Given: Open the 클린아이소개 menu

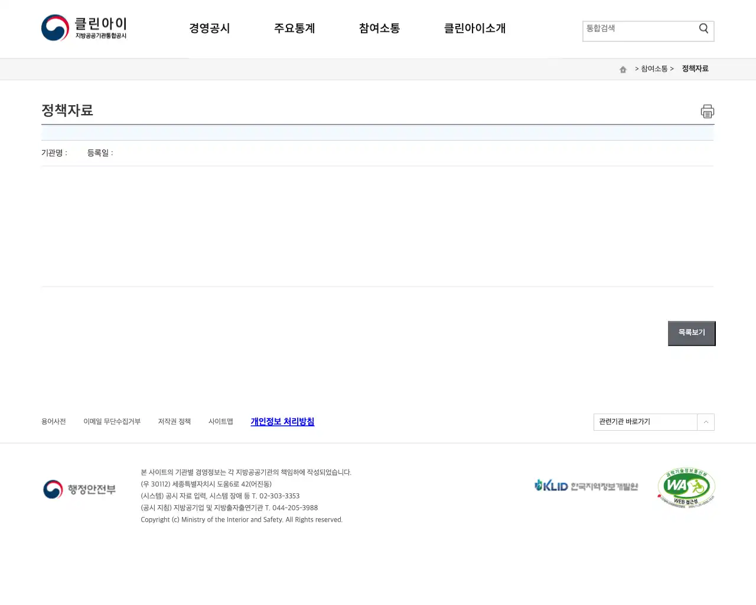Looking at the screenshot, I should click(x=475, y=28).
